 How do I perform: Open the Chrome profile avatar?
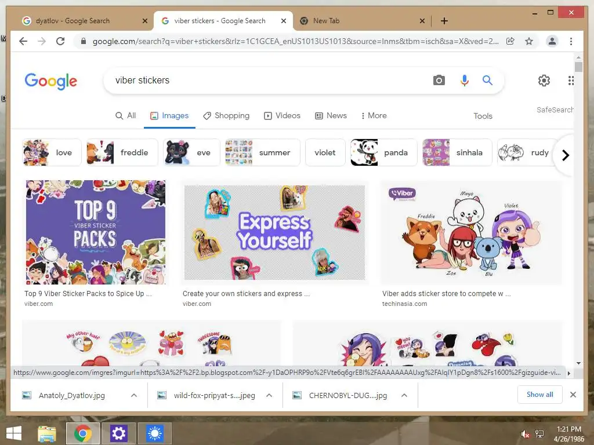point(552,41)
